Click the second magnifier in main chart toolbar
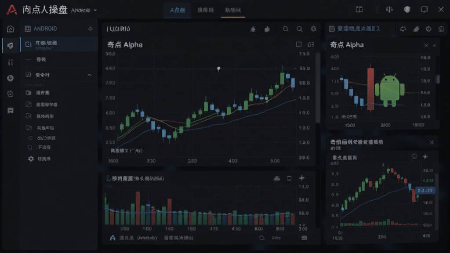This screenshot has width=450, height=253. tap(300, 29)
